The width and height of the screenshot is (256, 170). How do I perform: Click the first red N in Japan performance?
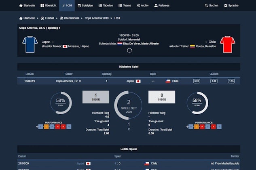[57, 127]
